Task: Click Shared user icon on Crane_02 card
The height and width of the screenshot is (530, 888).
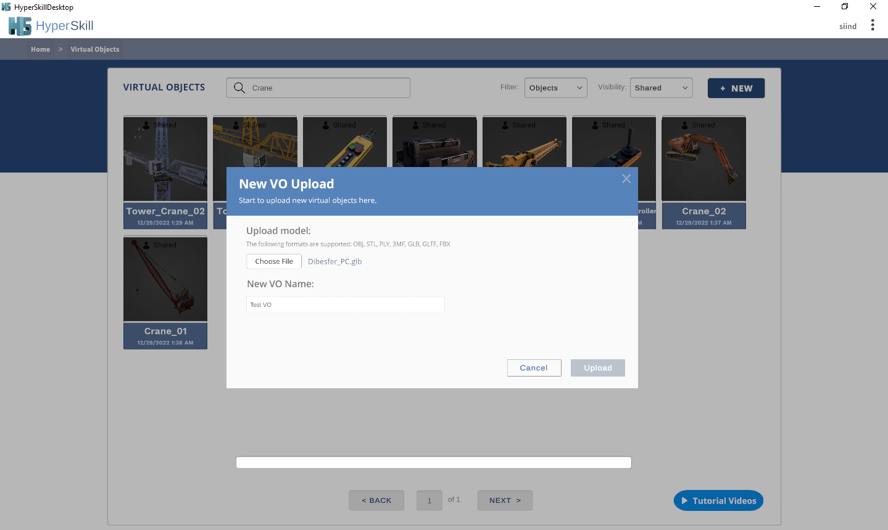Action: click(685, 125)
